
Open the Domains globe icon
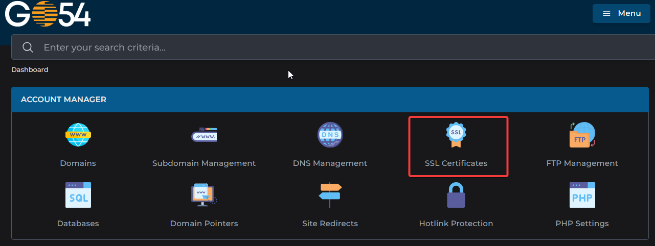[x=78, y=135]
